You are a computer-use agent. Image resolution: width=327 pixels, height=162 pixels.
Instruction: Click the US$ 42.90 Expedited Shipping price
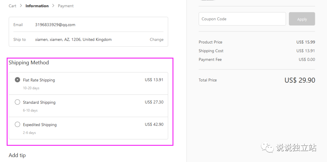[x=154, y=125]
